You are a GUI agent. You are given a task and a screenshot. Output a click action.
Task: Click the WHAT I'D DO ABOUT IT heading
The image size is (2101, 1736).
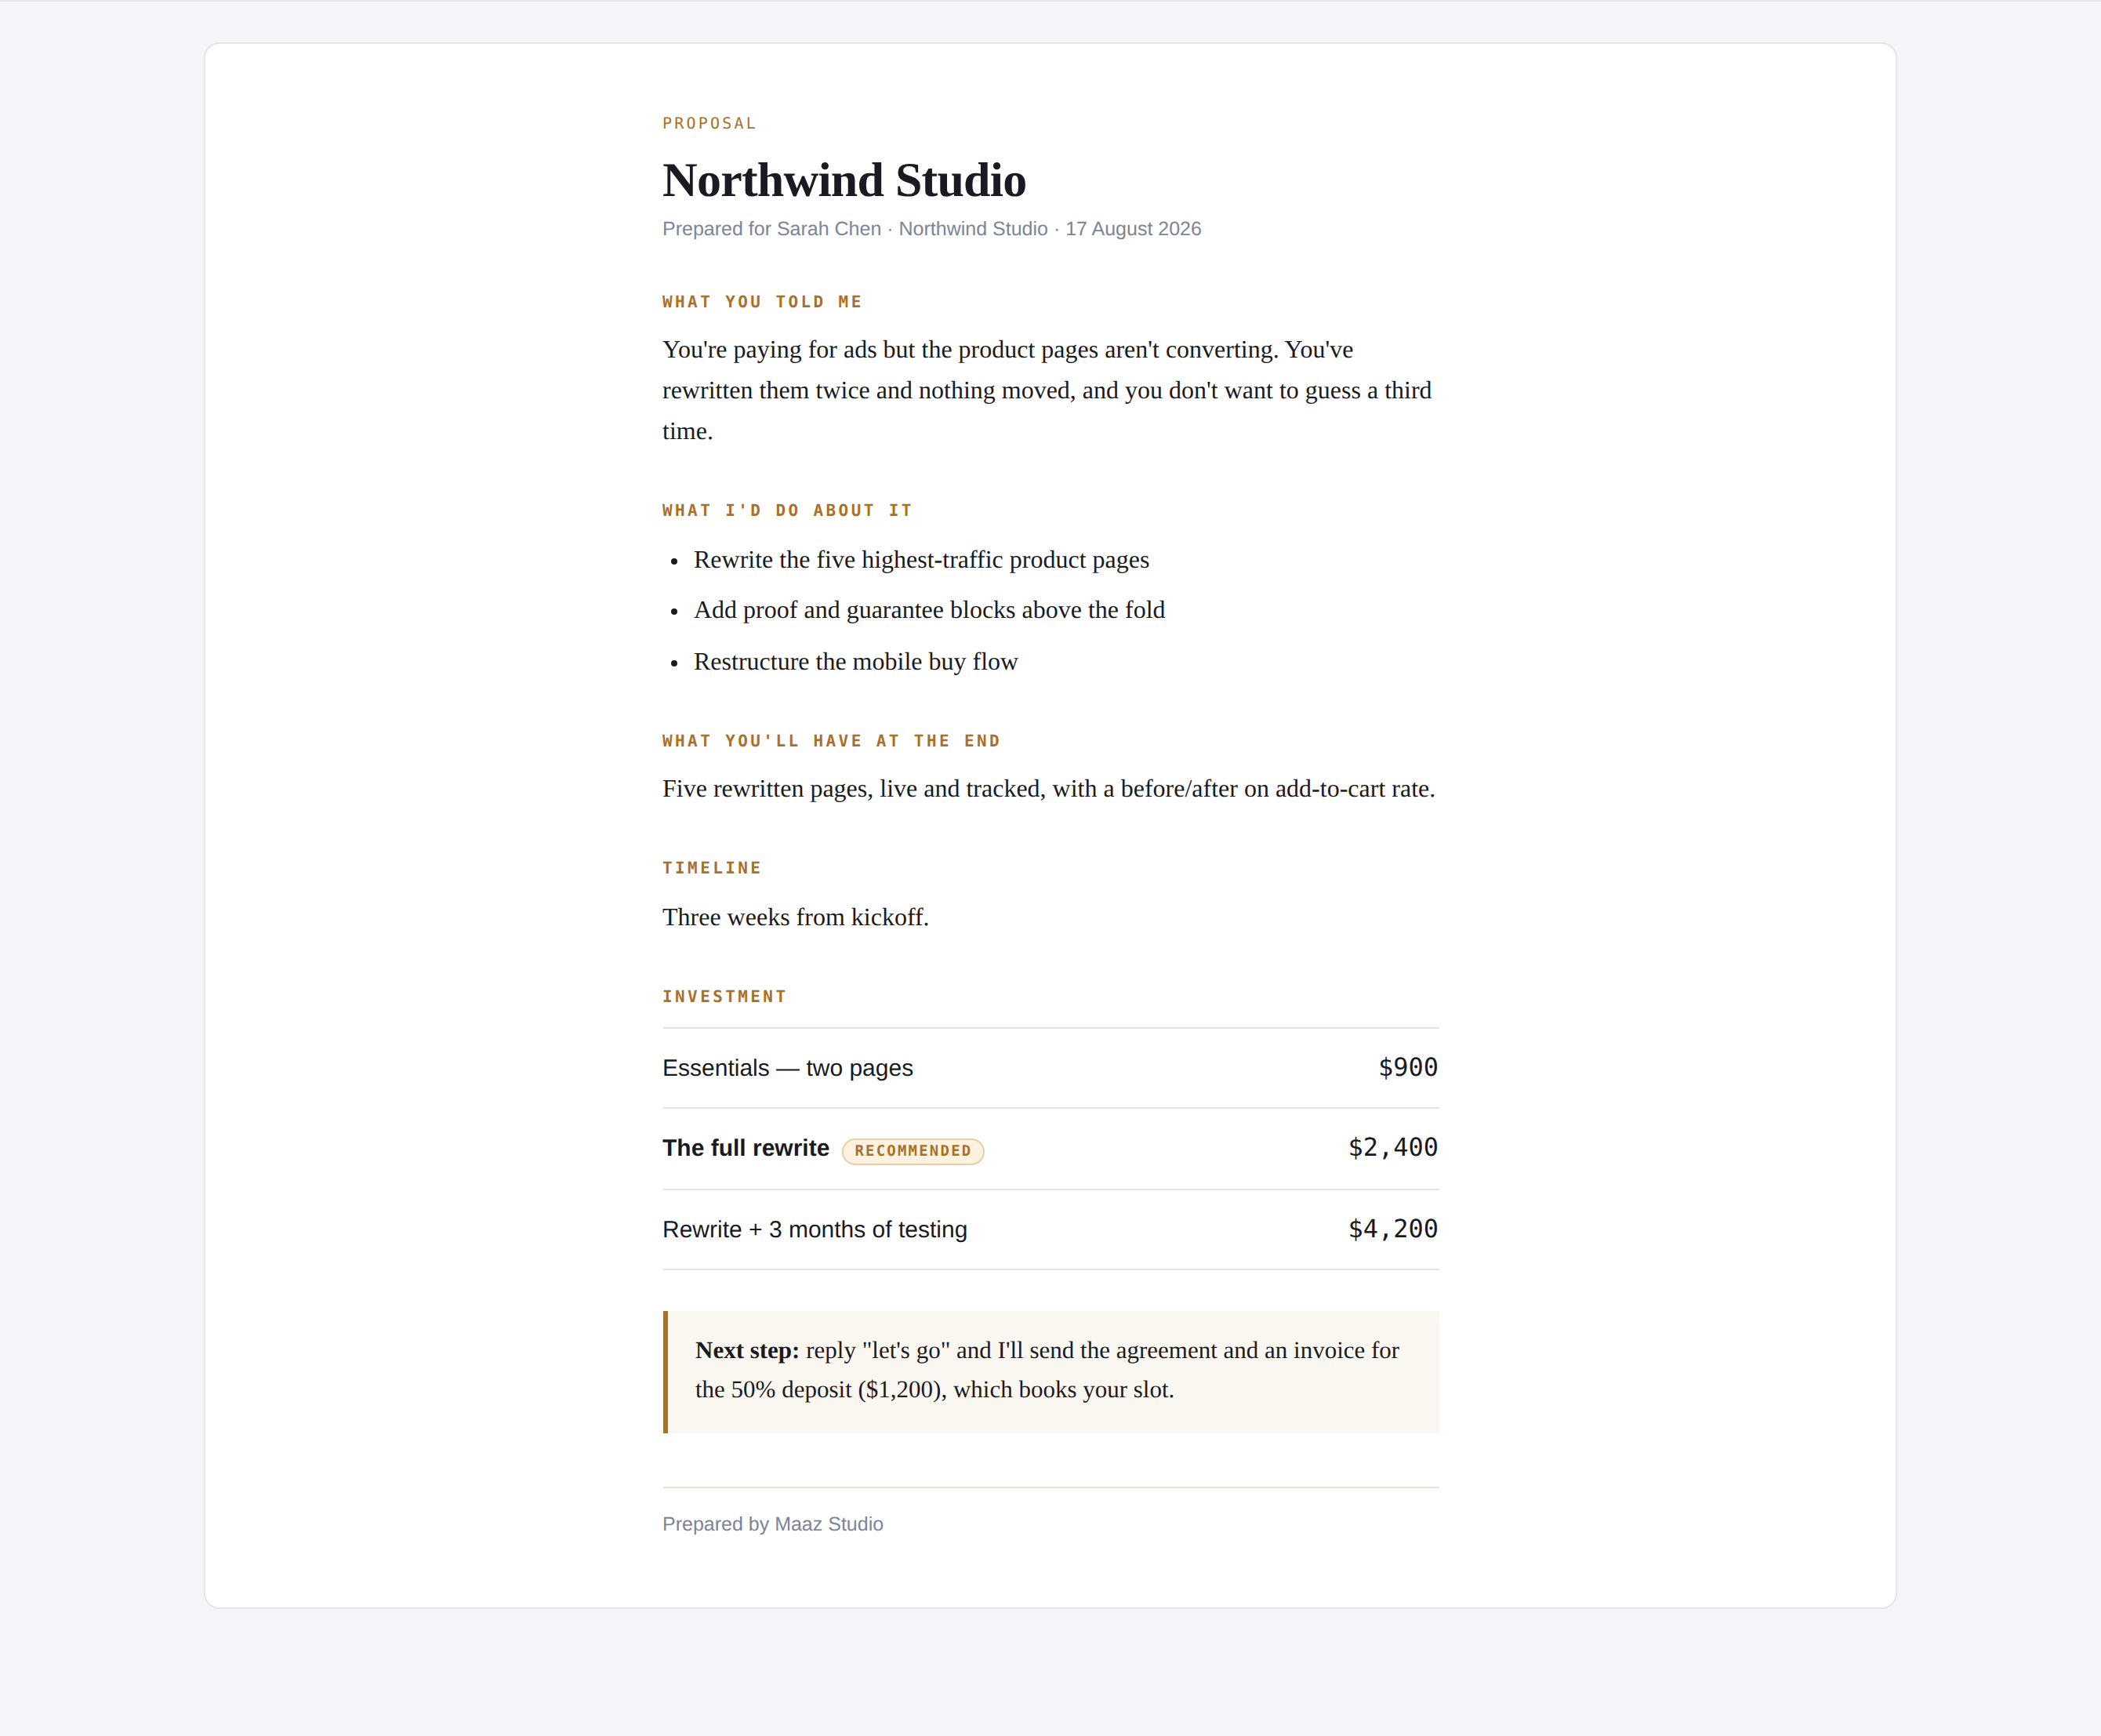(x=787, y=510)
